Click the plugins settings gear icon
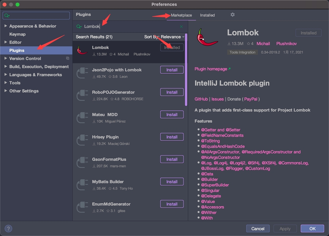This screenshot has width=329, height=236. [232, 15]
